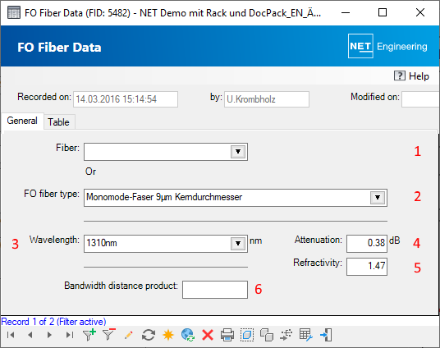Add a filter with the funnel plus icon
440x348 pixels.
pyautogui.click(x=89, y=335)
